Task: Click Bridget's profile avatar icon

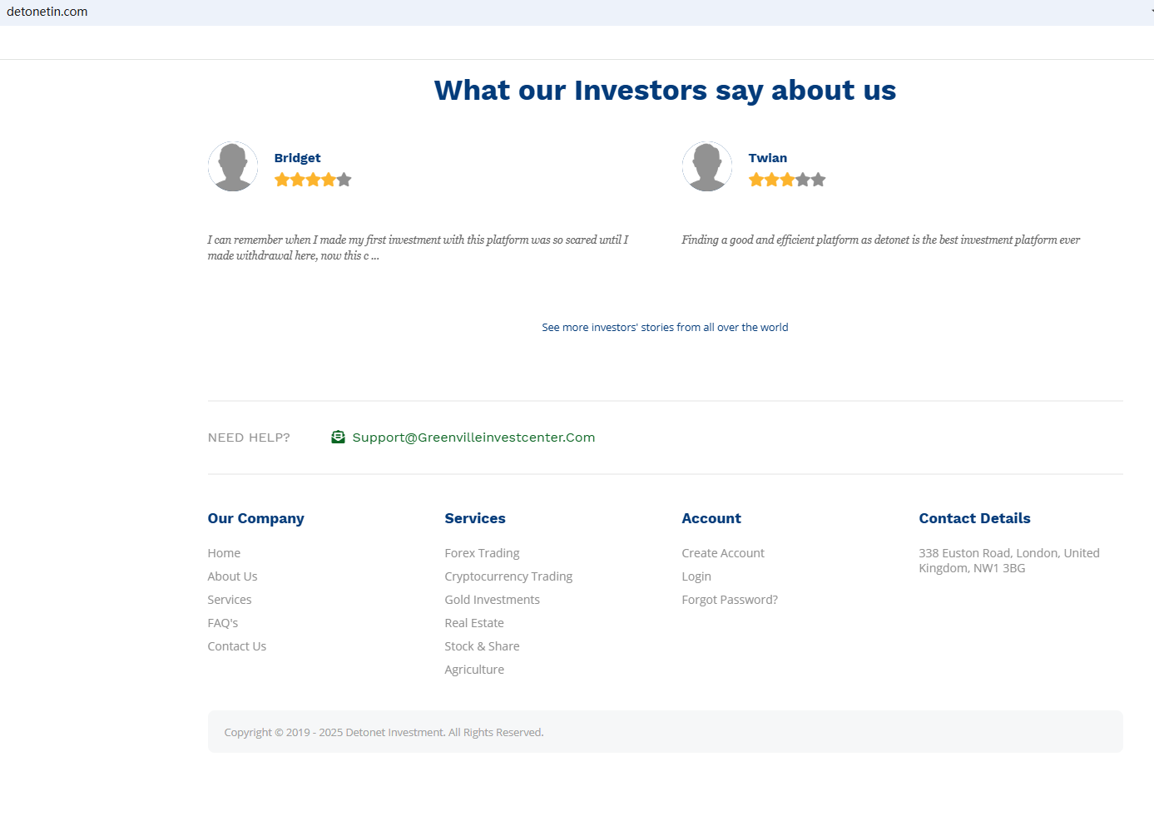Action: [233, 166]
